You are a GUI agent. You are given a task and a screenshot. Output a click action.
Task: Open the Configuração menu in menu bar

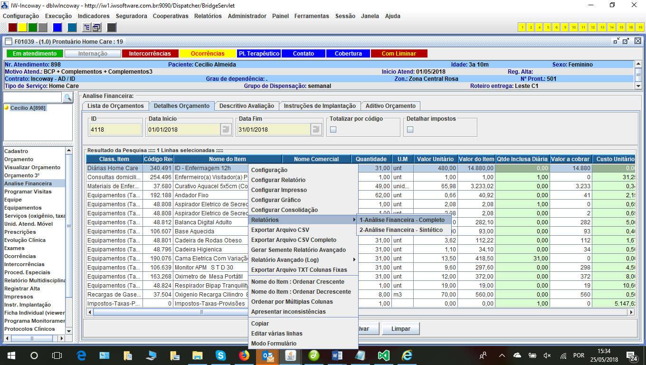coord(21,16)
